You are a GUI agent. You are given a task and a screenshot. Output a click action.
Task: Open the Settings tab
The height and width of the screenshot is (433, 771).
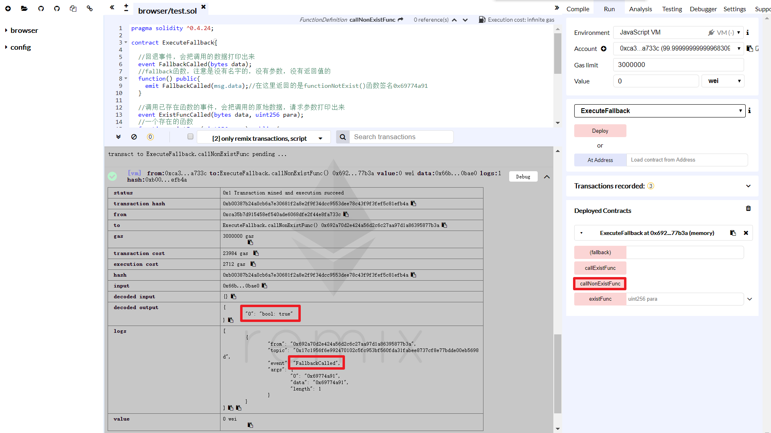(x=734, y=9)
